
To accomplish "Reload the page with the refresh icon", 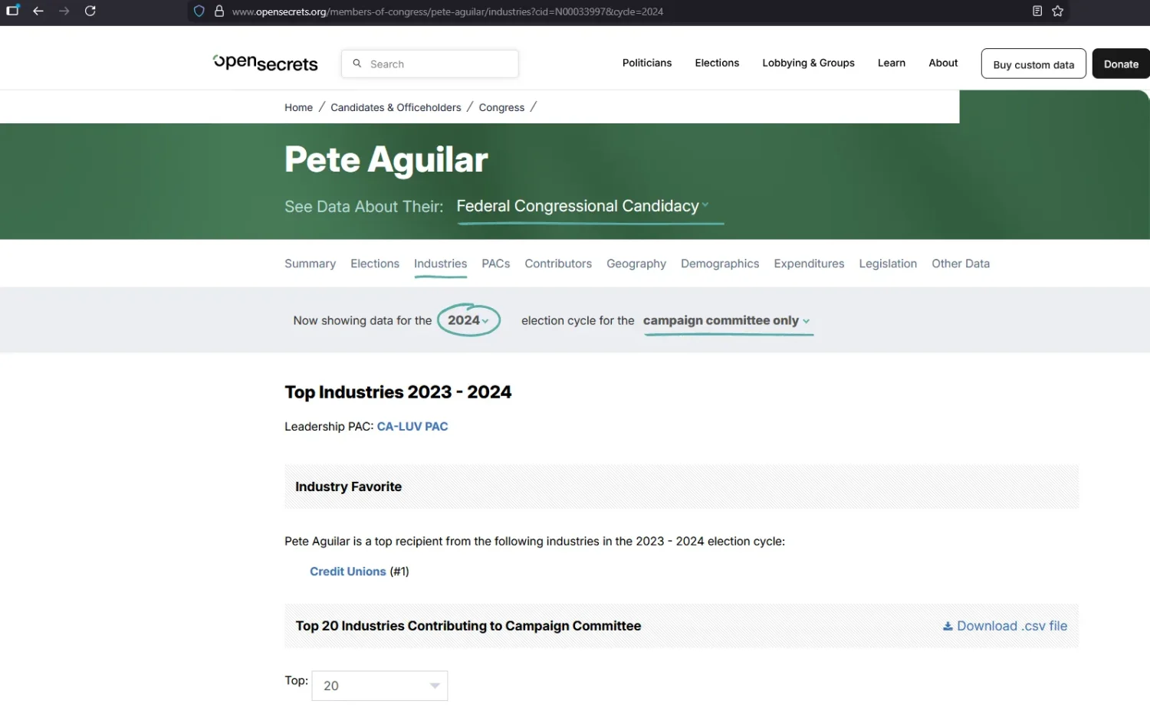I will click(90, 11).
